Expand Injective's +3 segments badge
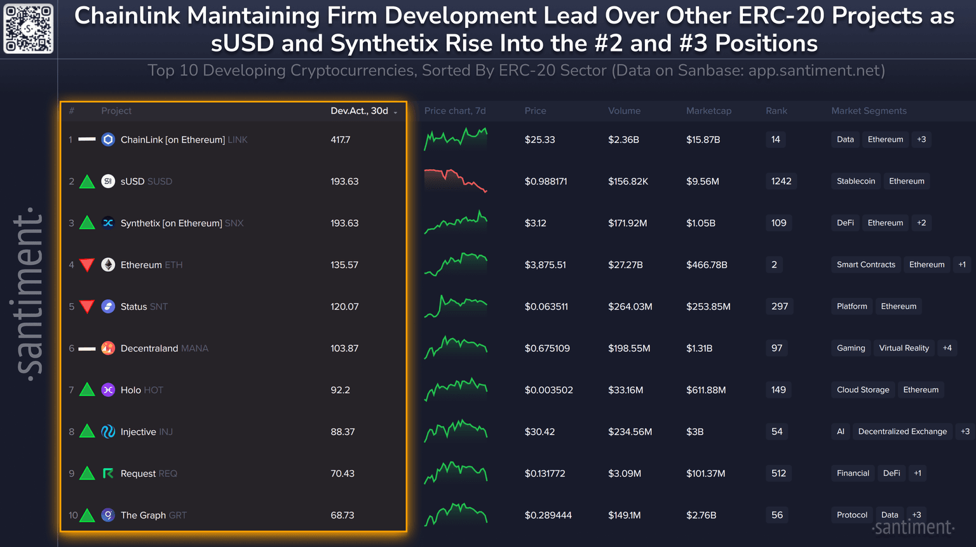This screenshot has width=976, height=547. [x=965, y=432]
